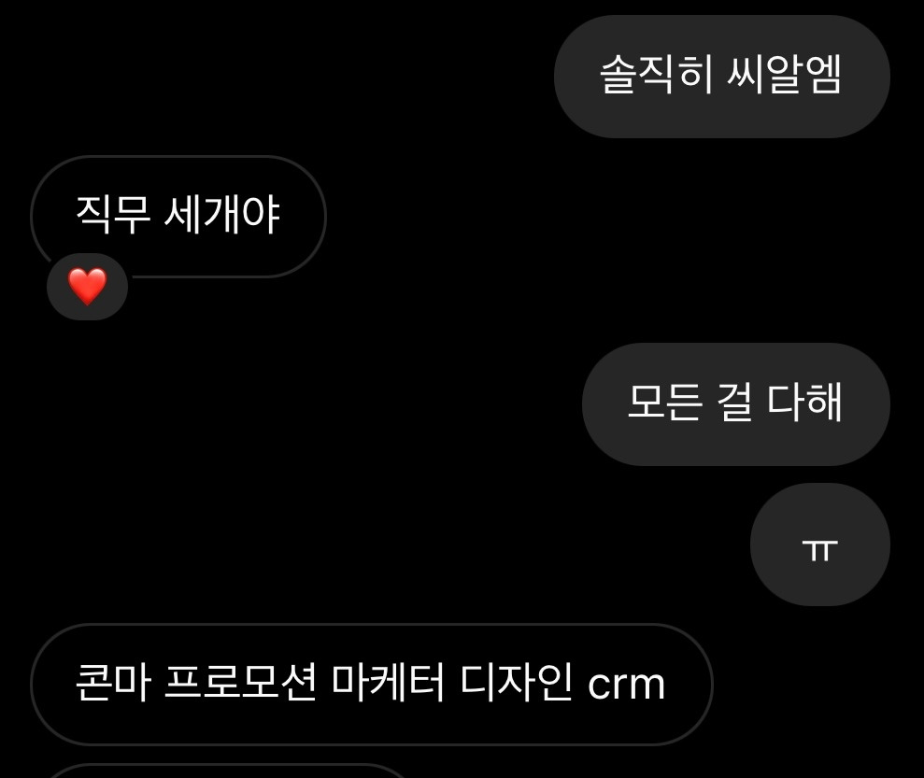Select the '콘마 프로모션 마케터 디자인 crm' message
924x778 pixels.
pos(371,685)
